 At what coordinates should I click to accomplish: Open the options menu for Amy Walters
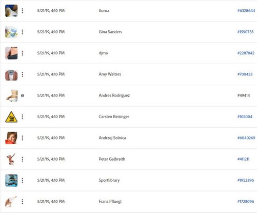[23, 74]
